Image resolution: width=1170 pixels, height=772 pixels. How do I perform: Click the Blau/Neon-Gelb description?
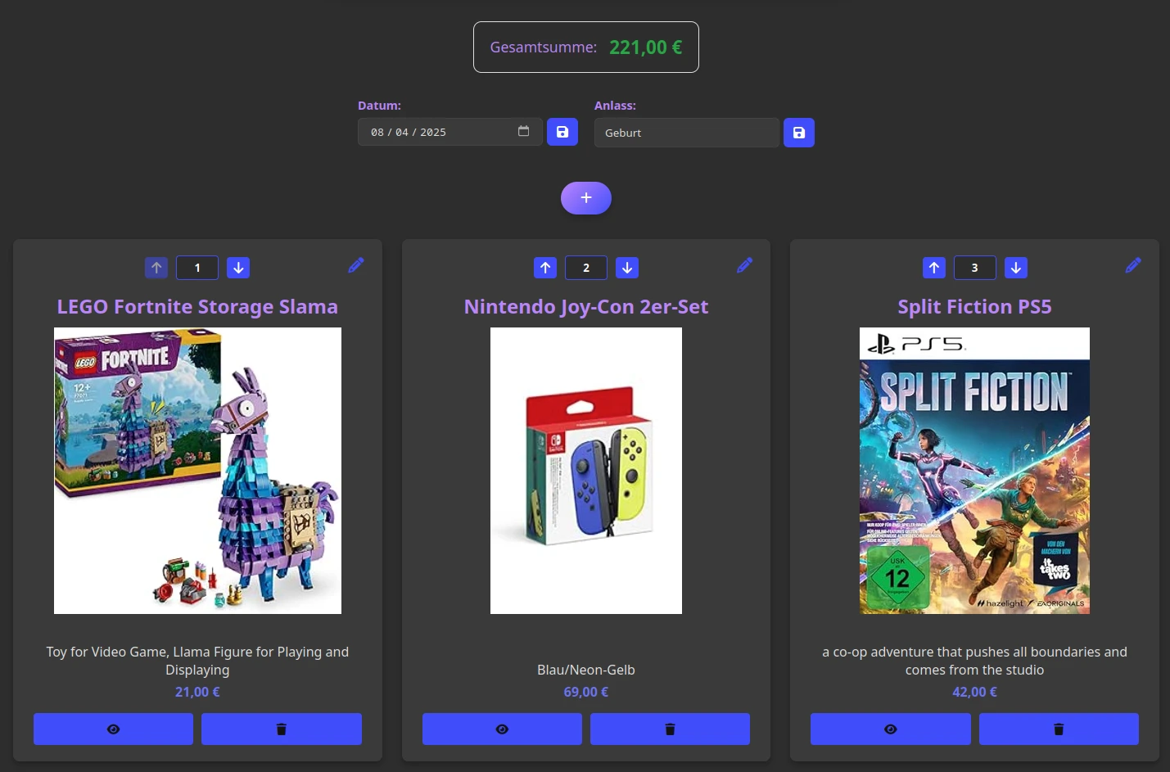point(586,670)
